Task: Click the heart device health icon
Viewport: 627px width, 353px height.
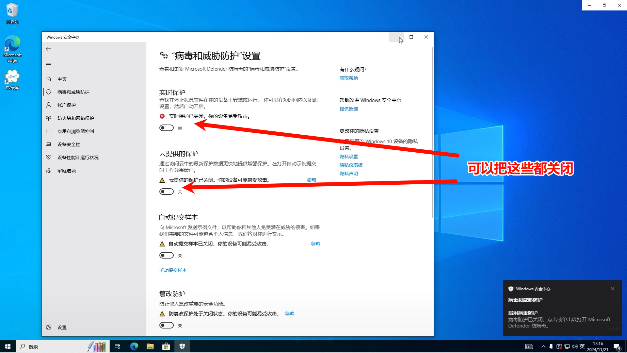Action: pyautogui.click(x=49, y=157)
